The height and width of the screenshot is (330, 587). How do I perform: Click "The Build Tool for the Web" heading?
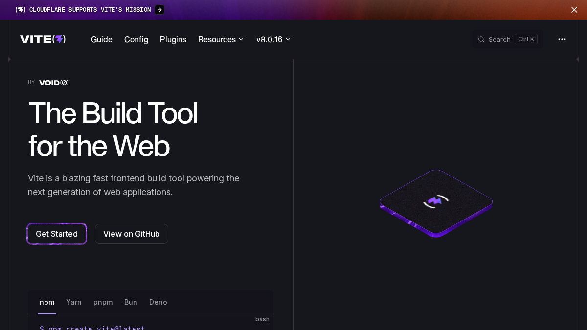click(x=113, y=129)
